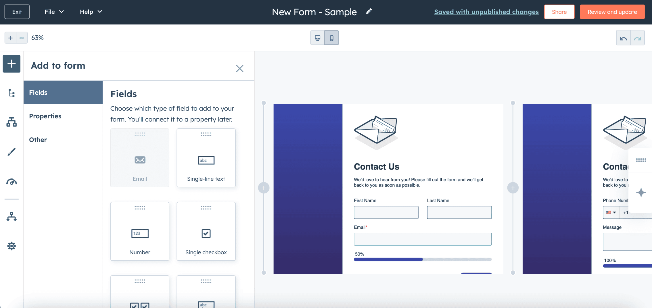Image resolution: width=652 pixels, height=308 pixels.
Task: Switch to mobile preview mode
Action: click(x=332, y=37)
